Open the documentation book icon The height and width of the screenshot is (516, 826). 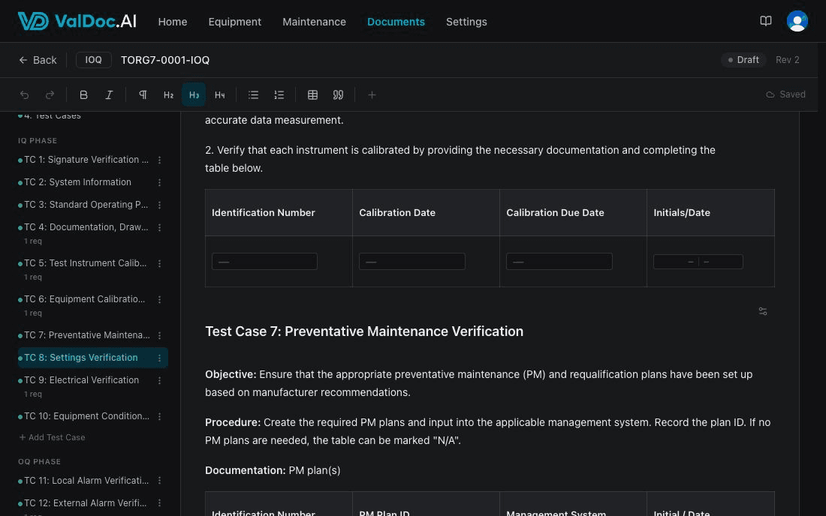[766, 21]
